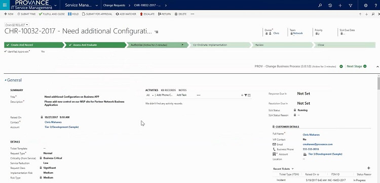Click Change Requests breadcrumb
Viewport: 380px width, 183px height.
pos(114,6)
